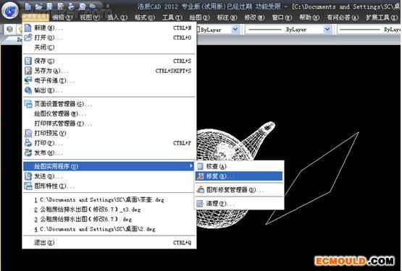402x271 pixels.
Task: Open the 编辑(E) menu
Action: (62, 17)
